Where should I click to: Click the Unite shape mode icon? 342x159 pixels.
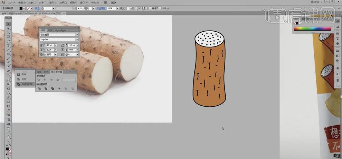click(39, 80)
